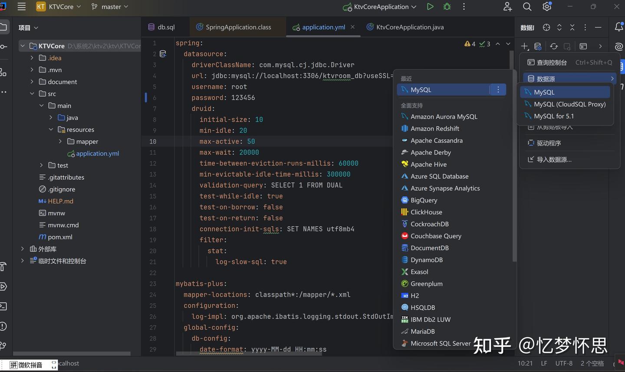Collapse the resources folder

(x=51, y=129)
